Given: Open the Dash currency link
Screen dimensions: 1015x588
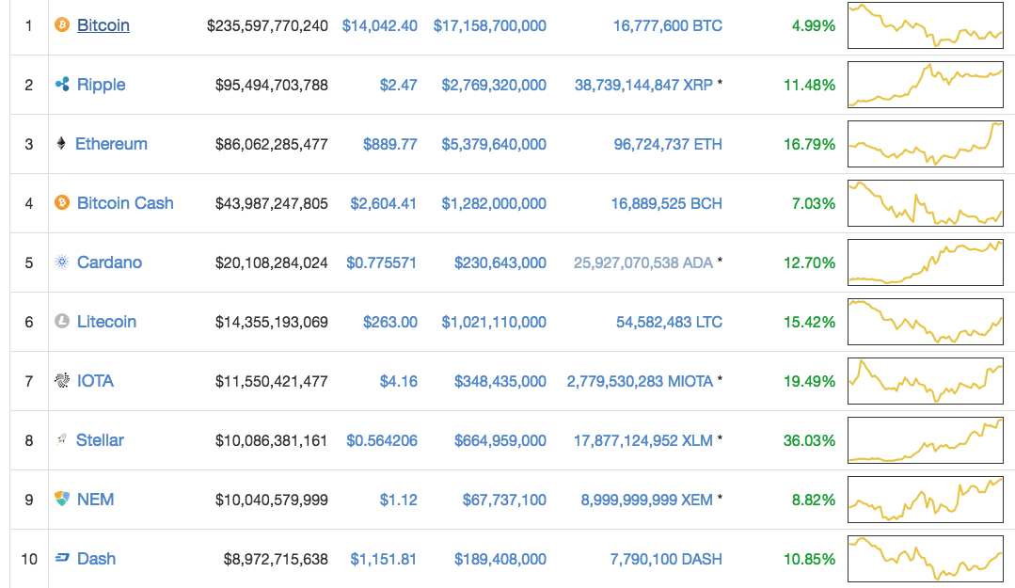Looking at the screenshot, I should tap(96, 558).
